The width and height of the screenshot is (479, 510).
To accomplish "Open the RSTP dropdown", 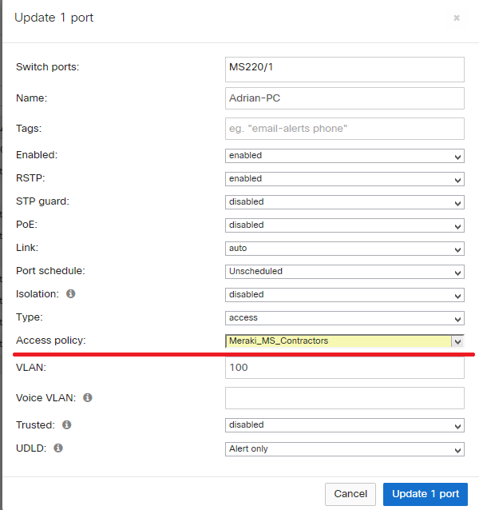I will pos(345,179).
